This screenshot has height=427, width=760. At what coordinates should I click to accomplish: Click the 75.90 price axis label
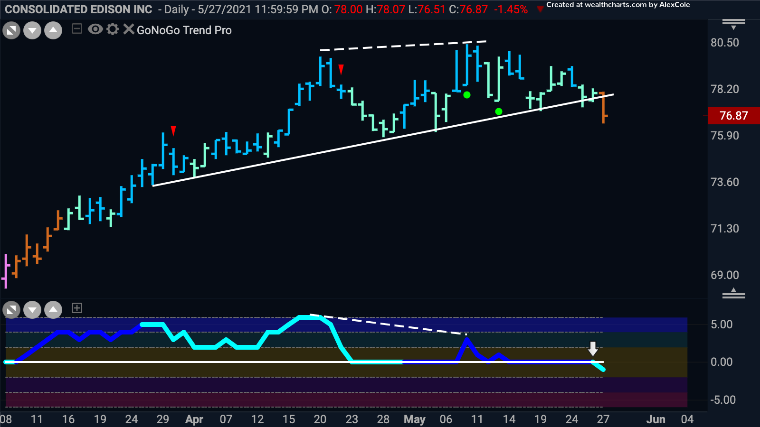(x=725, y=136)
